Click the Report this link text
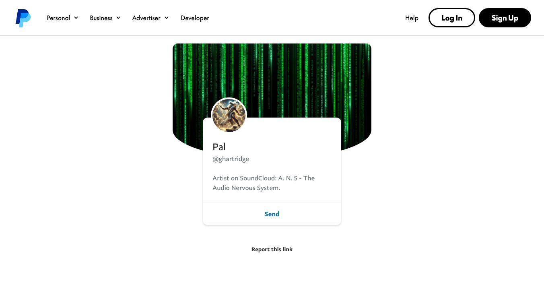 (272, 249)
